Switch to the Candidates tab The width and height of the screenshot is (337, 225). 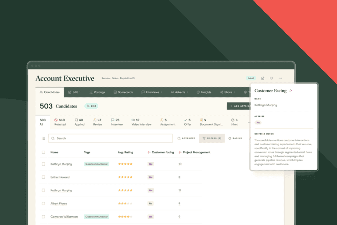[x=50, y=92]
